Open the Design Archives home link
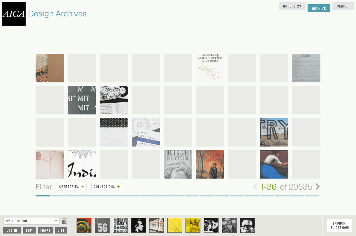 57,14
